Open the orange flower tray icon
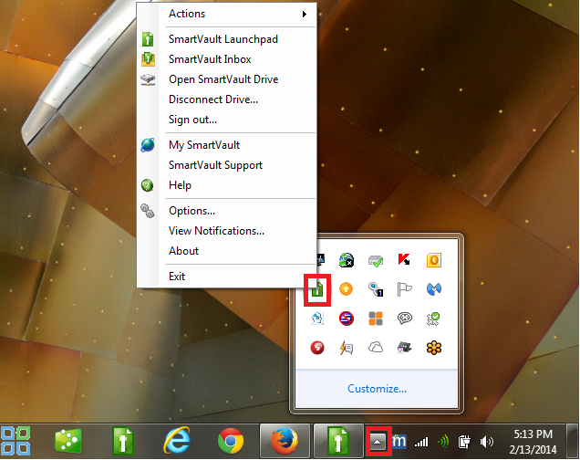The height and width of the screenshot is (460, 580). [x=434, y=348]
